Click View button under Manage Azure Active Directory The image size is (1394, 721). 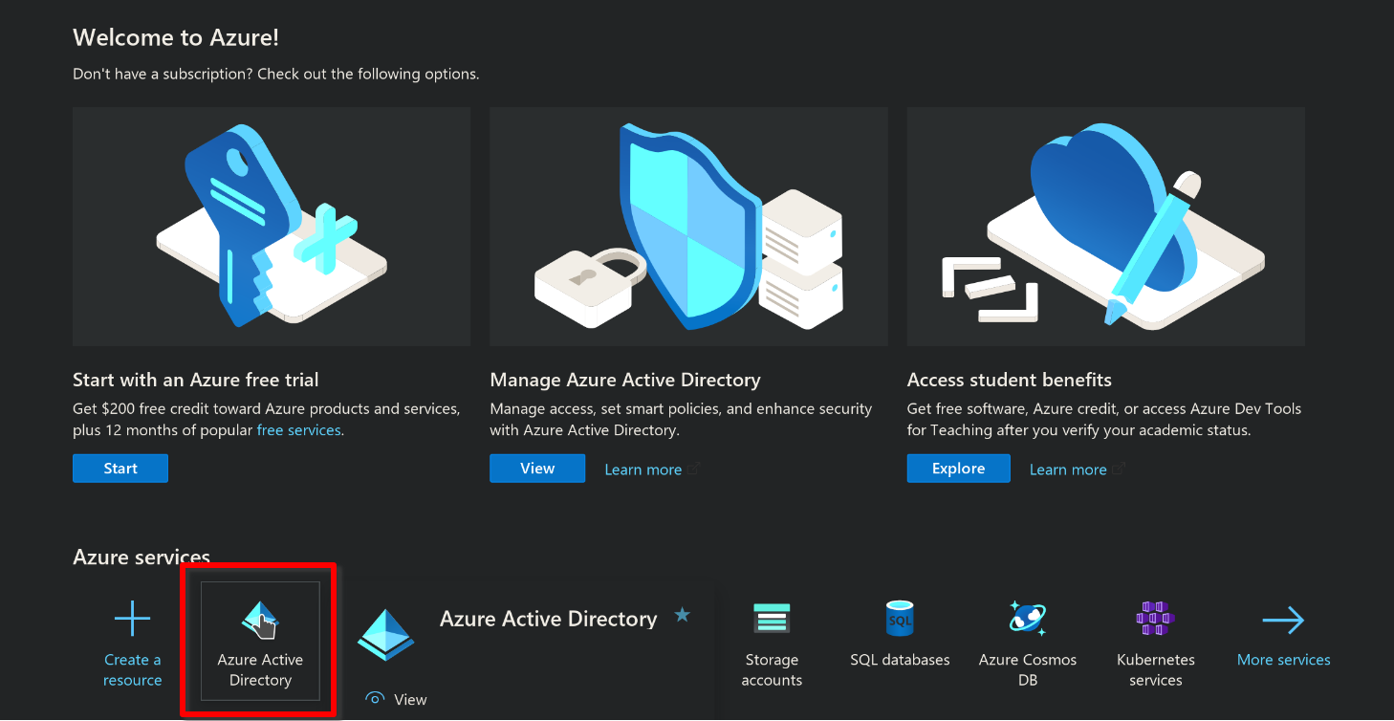537,469
